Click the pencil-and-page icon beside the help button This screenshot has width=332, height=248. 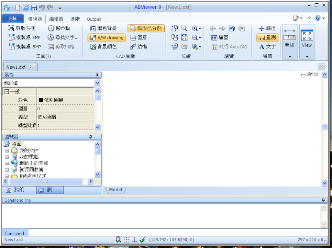click(296, 18)
